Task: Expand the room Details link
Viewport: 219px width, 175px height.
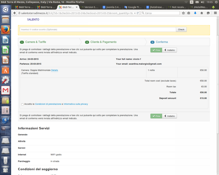Action: [x=54, y=70]
